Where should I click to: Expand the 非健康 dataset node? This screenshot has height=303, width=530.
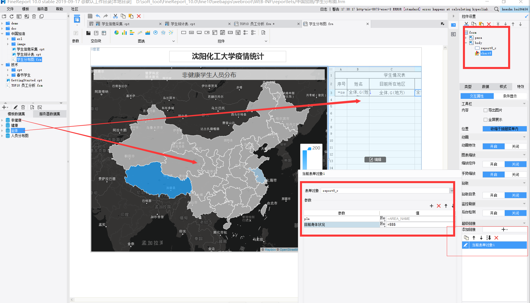2,120
